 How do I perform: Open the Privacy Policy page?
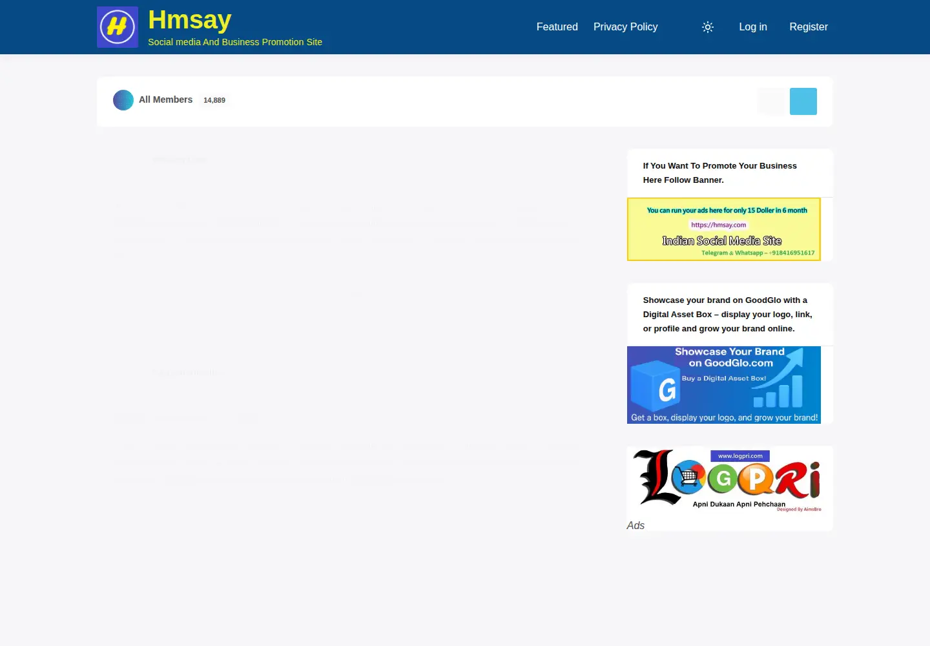[626, 26]
